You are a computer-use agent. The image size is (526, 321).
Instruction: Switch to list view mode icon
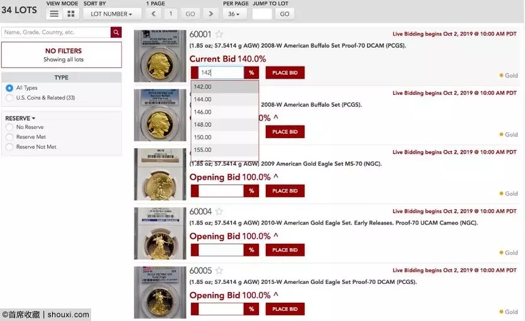tap(54, 14)
